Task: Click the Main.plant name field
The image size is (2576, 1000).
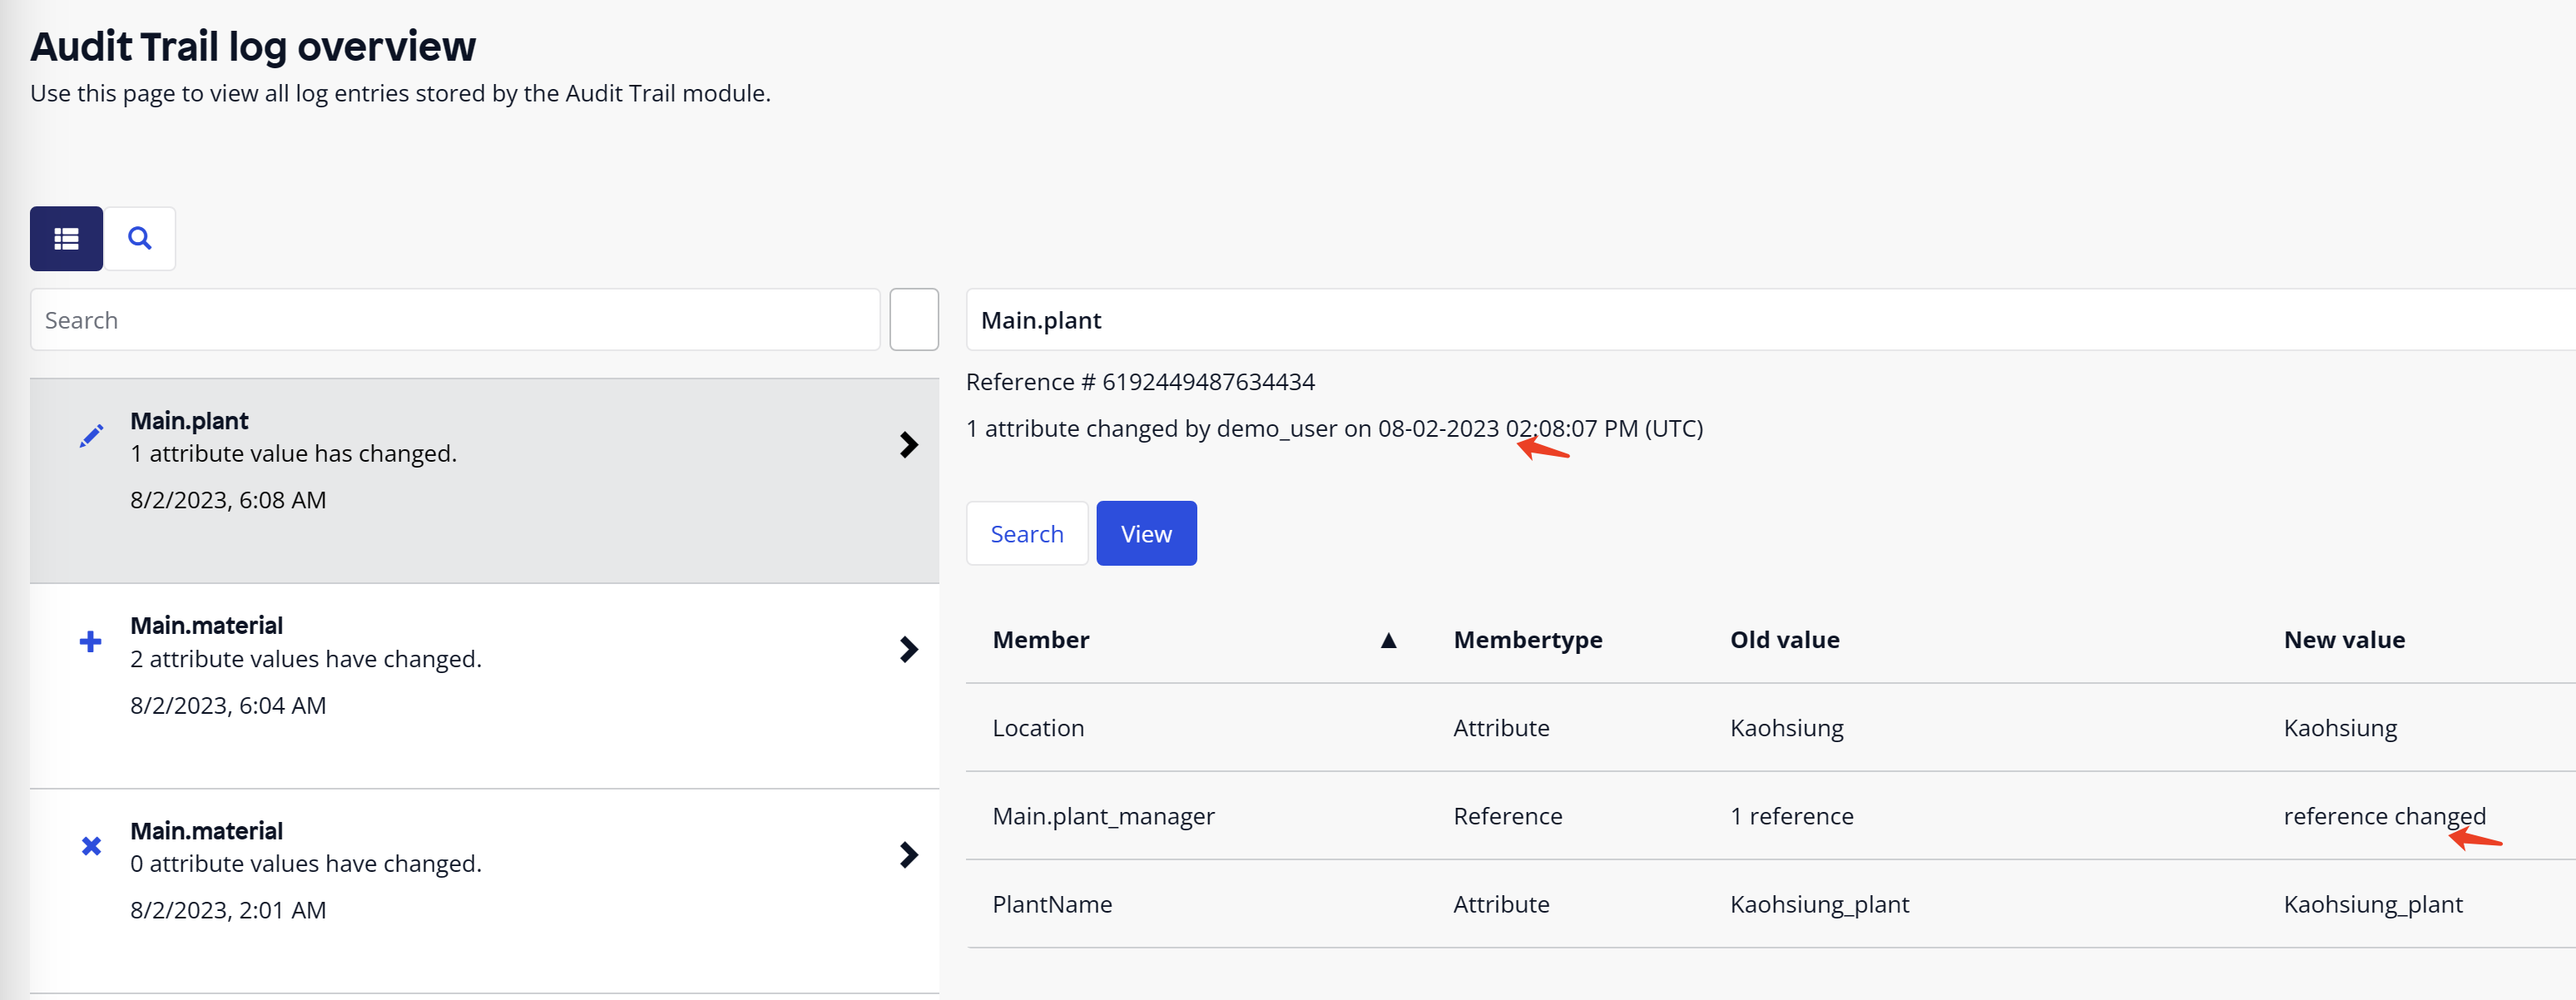Action: (x=1770, y=320)
